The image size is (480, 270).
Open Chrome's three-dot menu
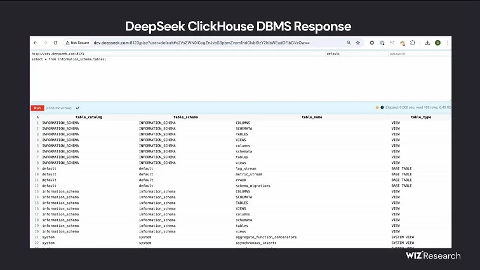point(448,43)
